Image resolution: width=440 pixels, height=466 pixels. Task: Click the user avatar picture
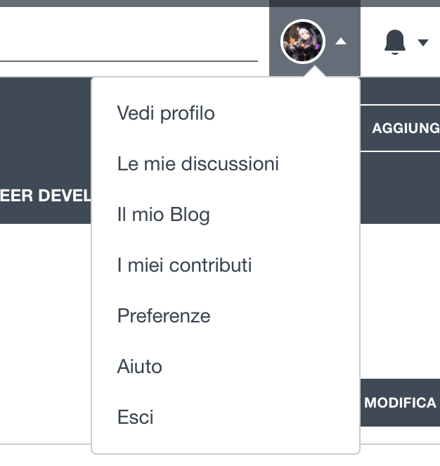coord(303,42)
